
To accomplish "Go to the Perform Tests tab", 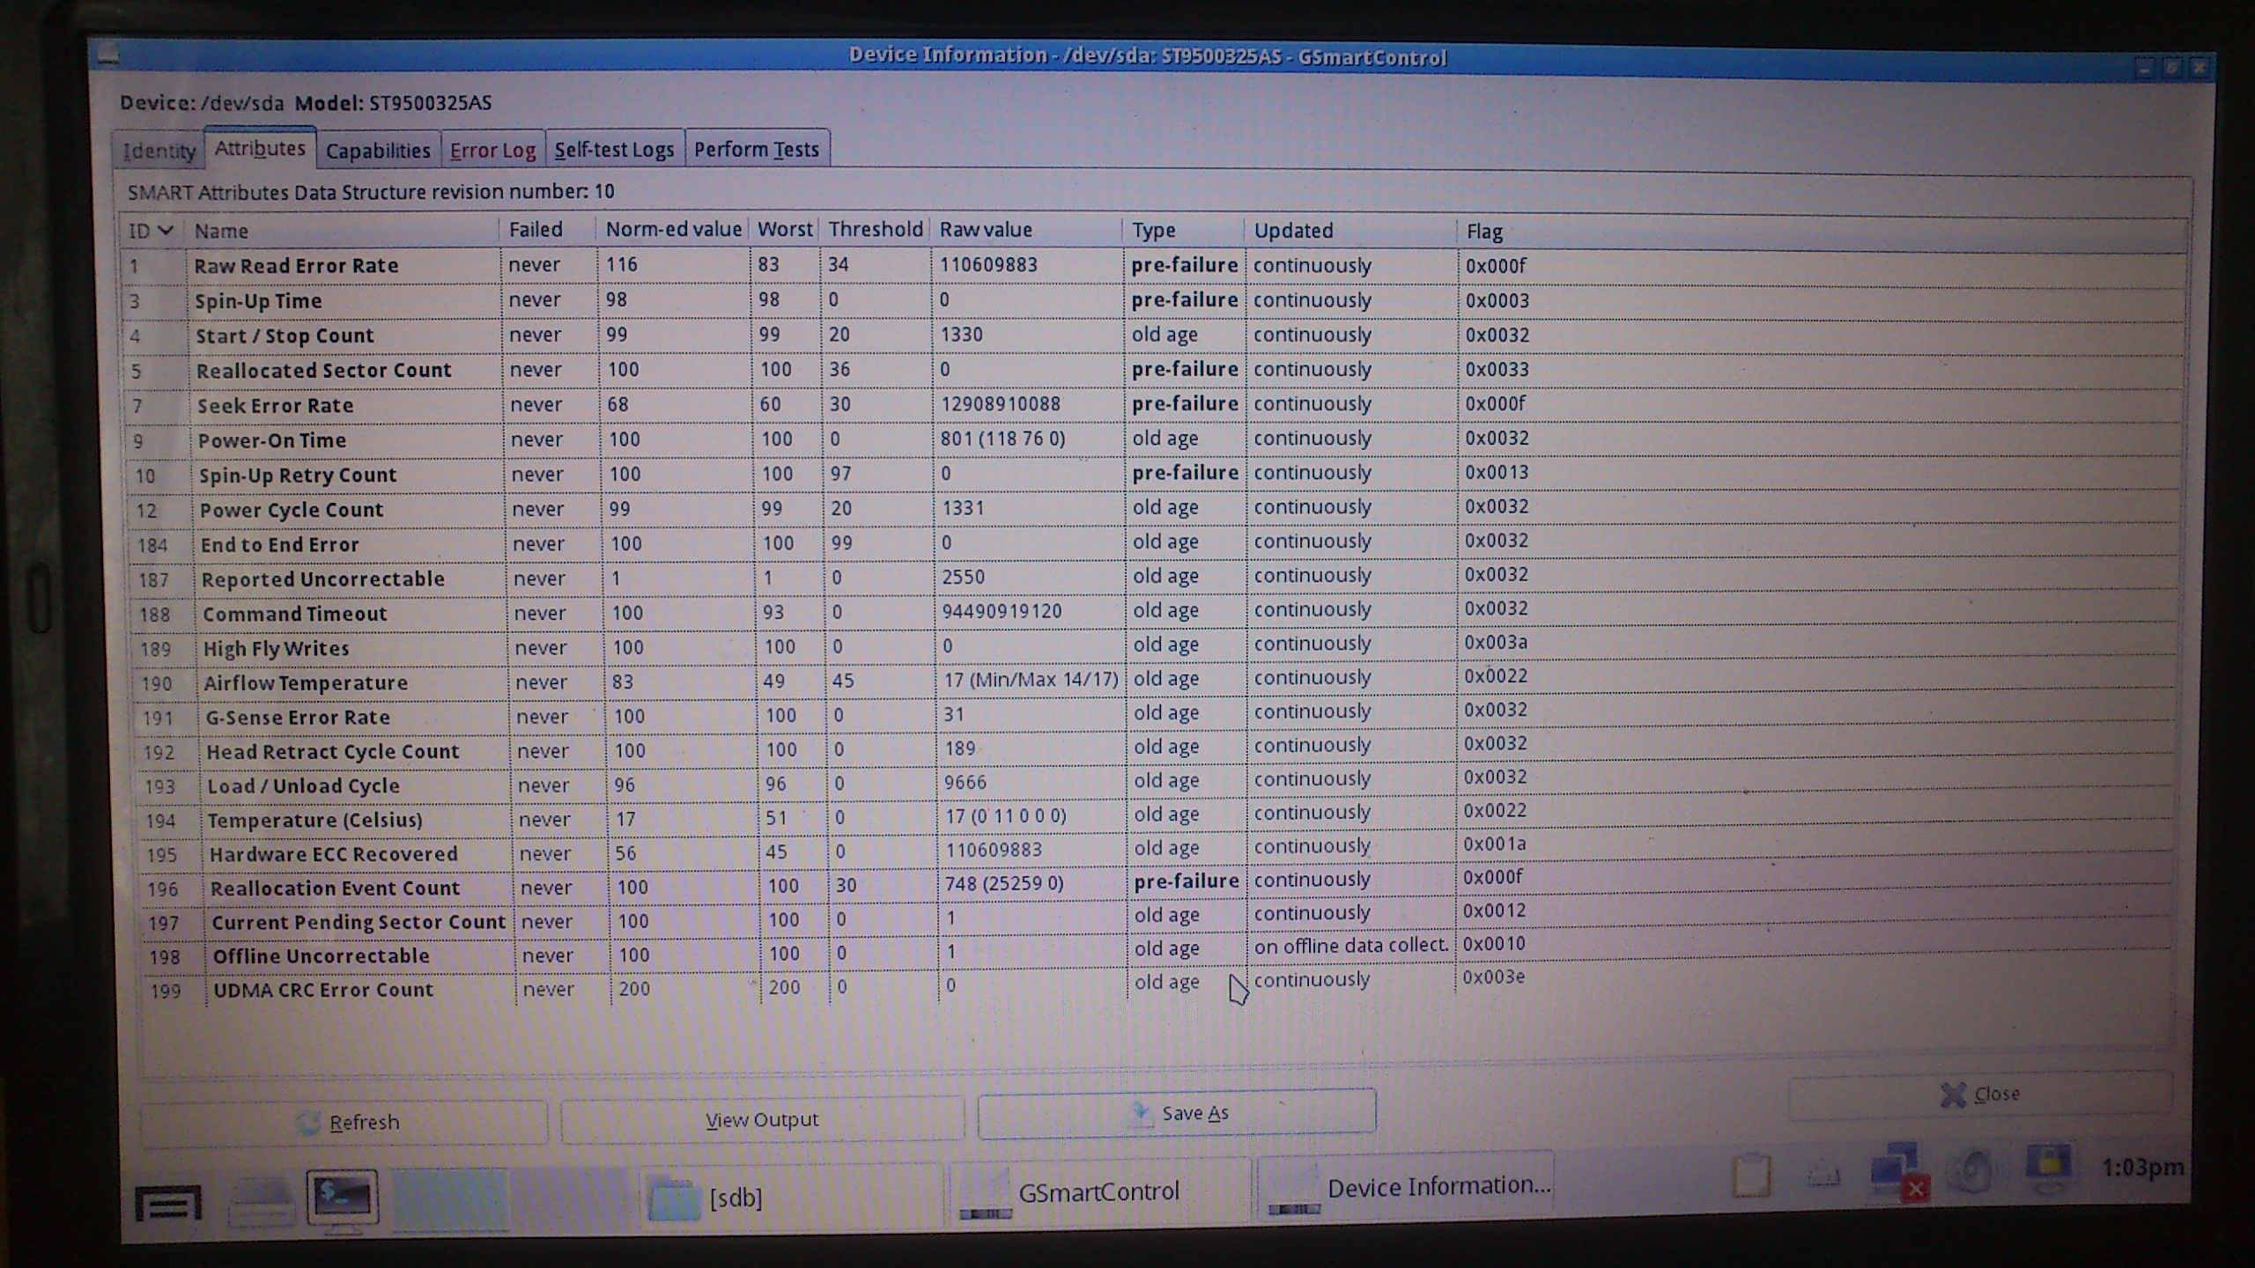I will pyautogui.click(x=756, y=150).
